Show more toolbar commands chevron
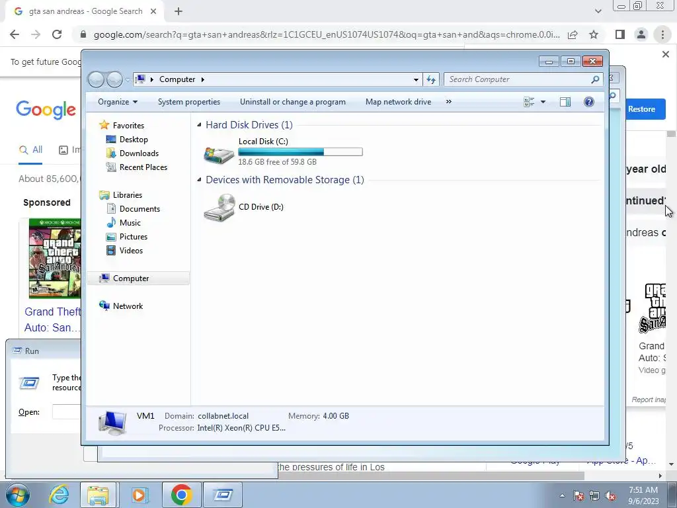This screenshot has height=508, width=677. [449, 101]
